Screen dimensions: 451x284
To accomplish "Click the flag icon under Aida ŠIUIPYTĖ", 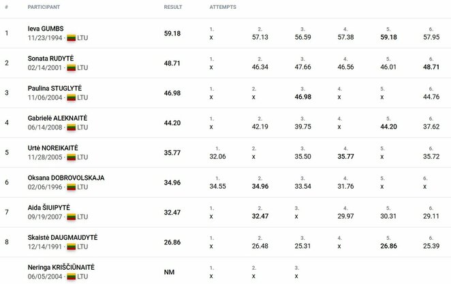I will coord(72,217).
